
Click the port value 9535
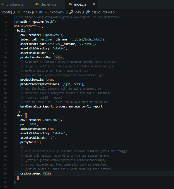[33, 124]
